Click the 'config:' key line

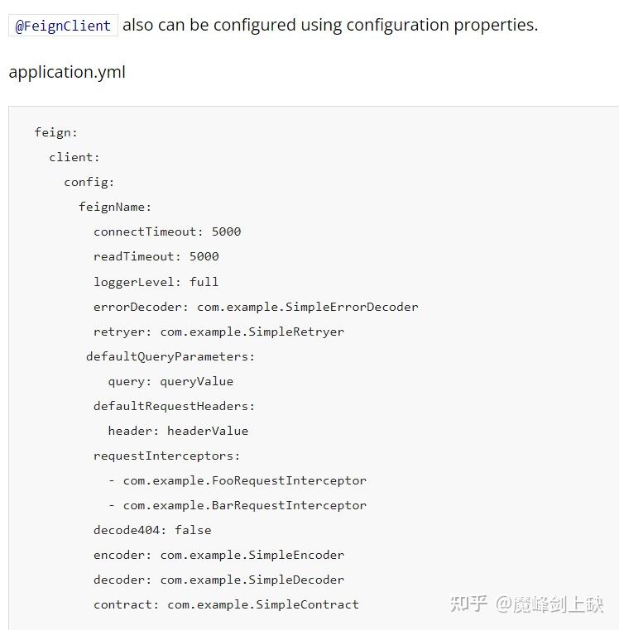(89, 182)
